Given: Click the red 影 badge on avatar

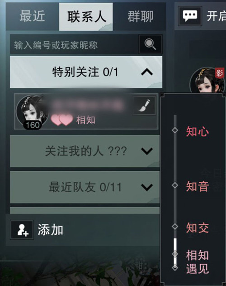Looking at the screenshot, I should (220, 73).
